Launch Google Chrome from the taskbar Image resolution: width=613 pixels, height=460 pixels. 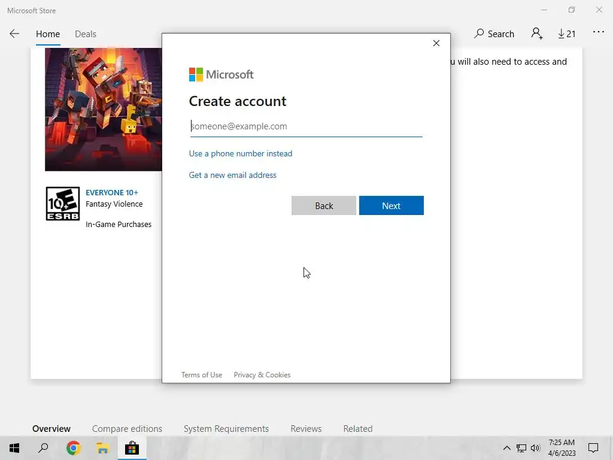73,448
